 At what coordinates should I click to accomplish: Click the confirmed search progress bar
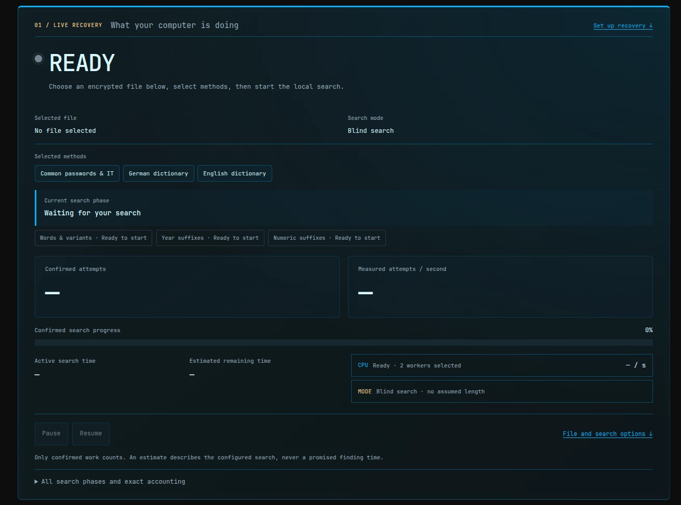[344, 343]
